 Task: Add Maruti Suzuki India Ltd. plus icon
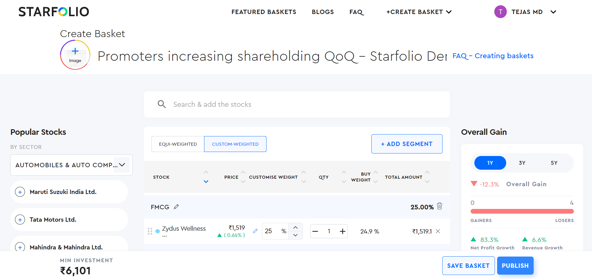pyautogui.click(x=20, y=192)
